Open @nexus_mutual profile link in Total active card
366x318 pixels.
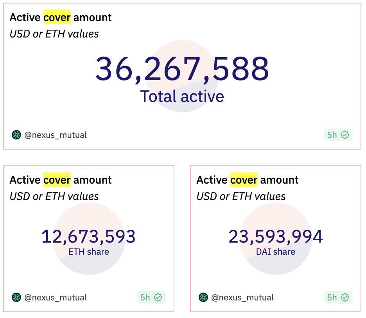(x=56, y=135)
